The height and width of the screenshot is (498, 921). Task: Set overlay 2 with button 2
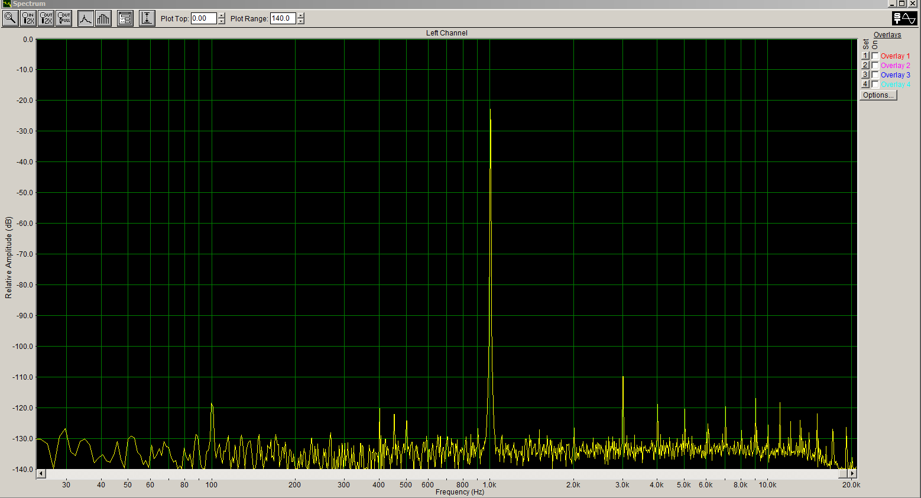click(x=865, y=65)
